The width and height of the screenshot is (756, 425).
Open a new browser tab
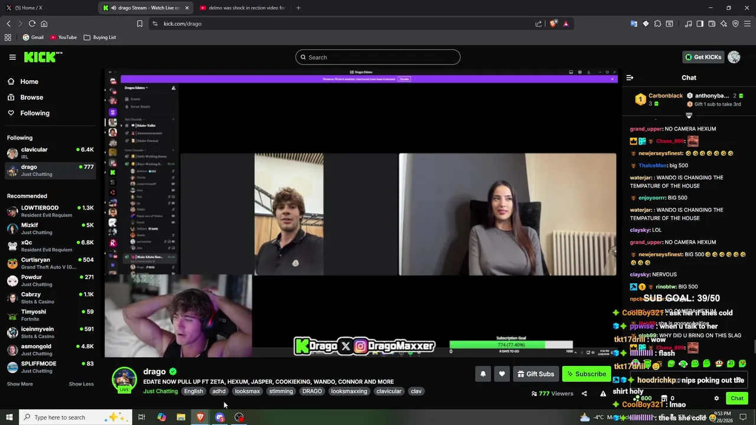[x=298, y=8]
